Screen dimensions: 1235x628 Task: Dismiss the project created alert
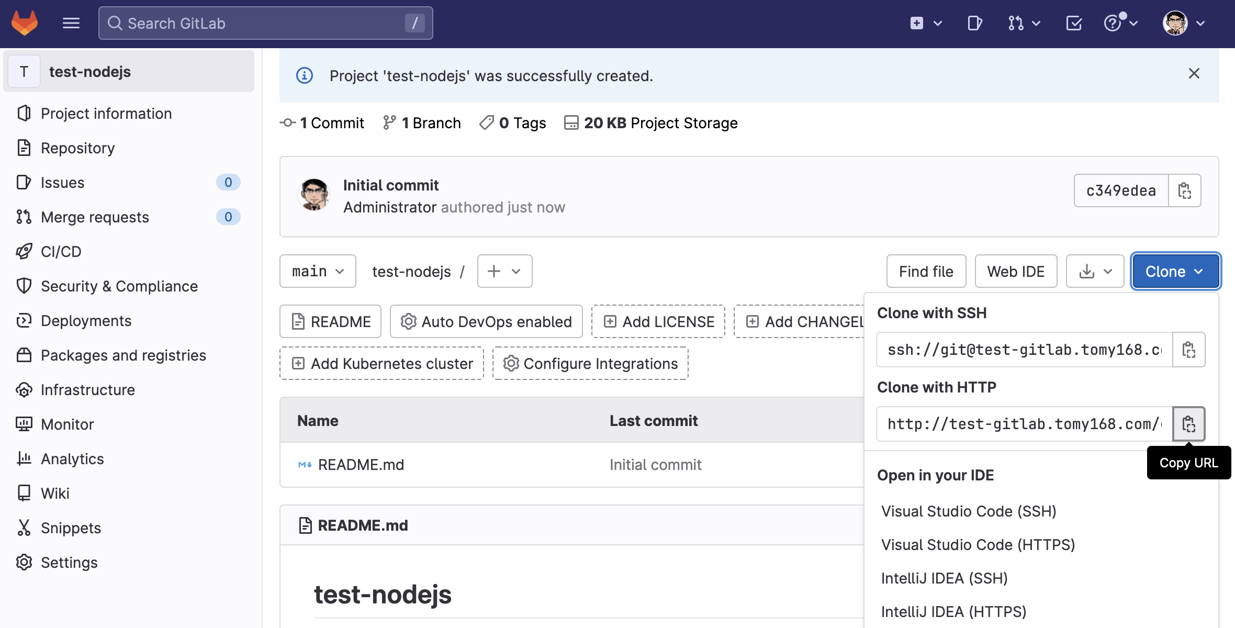pos(1194,74)
